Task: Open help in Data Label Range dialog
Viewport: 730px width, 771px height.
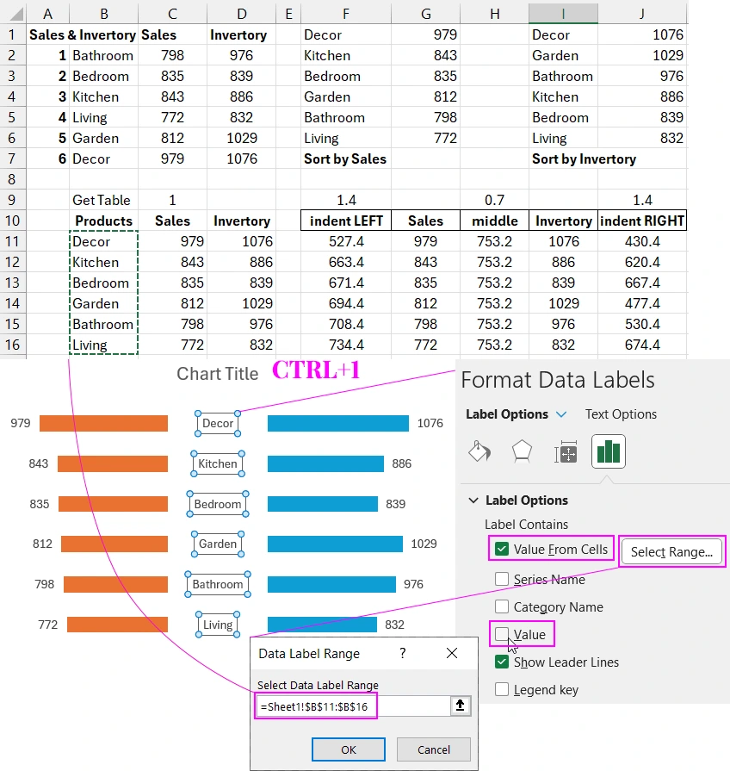Action: (402, 653)
